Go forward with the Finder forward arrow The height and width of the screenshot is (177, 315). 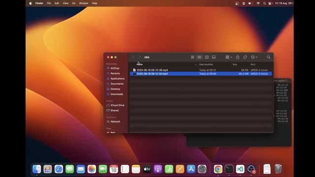coord(140,57)
